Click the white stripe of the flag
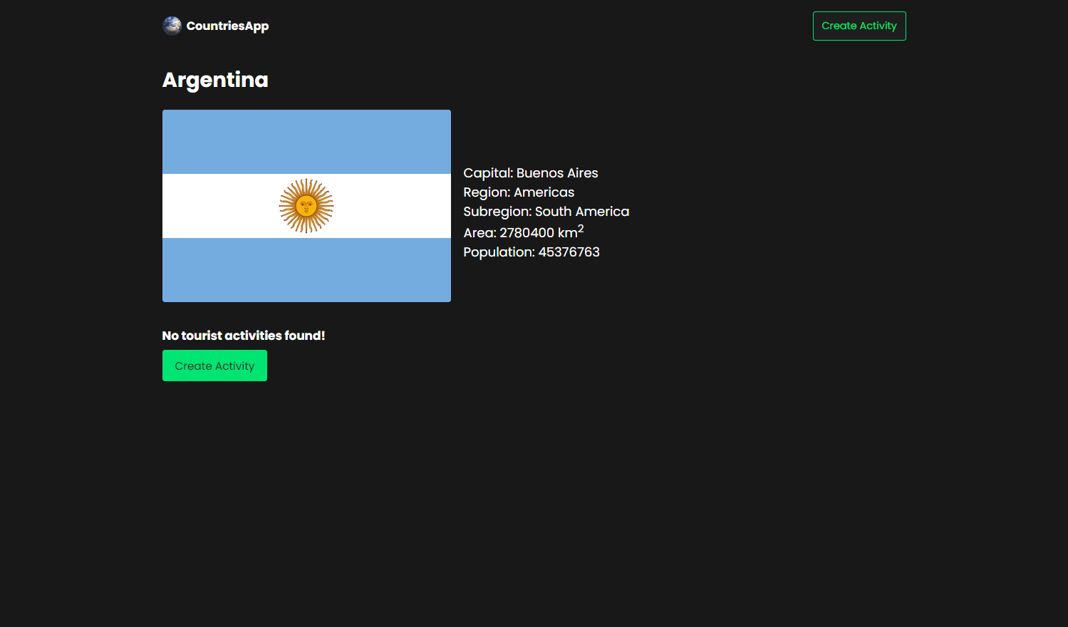 (x=228, y=206)
